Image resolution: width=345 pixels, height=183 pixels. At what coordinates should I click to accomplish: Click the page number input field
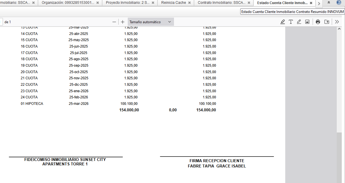(1, 22)
